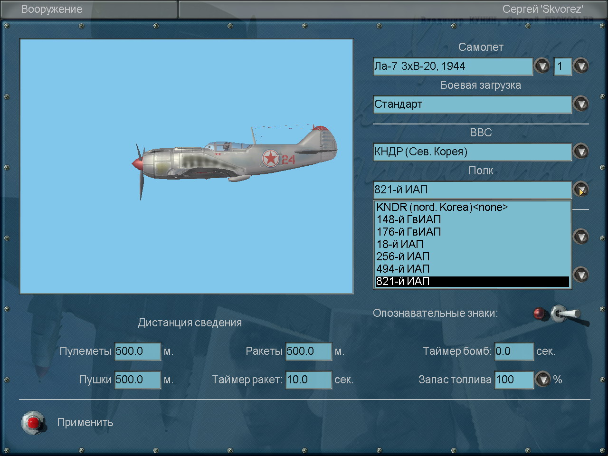Click the Таймер бомб field
Screen dimensions: 608x456
pyautogui.click(x=514, y=351)
